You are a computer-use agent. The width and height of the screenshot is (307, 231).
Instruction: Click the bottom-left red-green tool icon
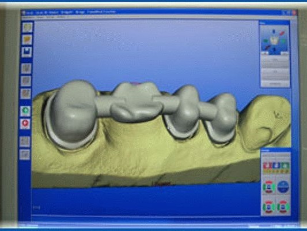click(268, 207)
